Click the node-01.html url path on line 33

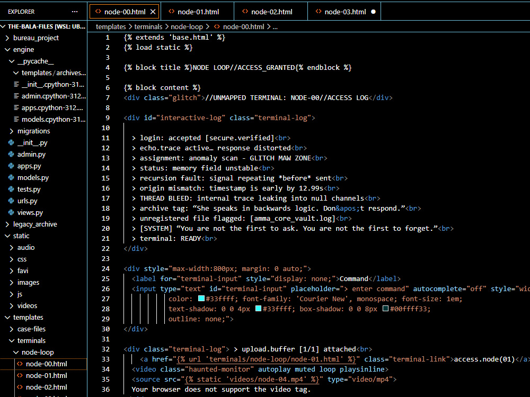click(275, 359)
